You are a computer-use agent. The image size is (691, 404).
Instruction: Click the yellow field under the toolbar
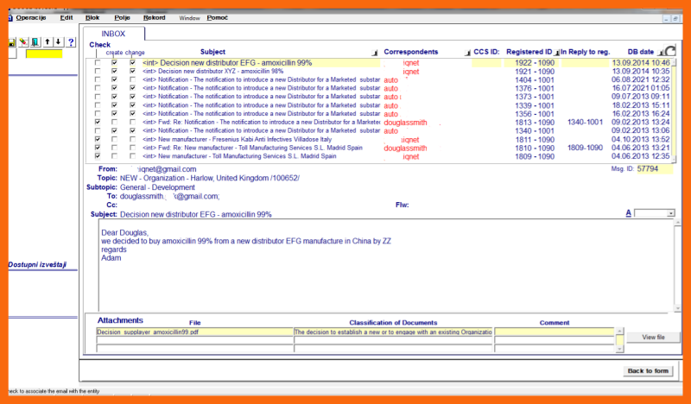click(44, 54)
